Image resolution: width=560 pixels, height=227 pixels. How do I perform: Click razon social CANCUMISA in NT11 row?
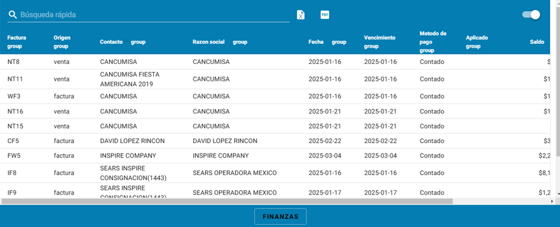coord(211,79)
